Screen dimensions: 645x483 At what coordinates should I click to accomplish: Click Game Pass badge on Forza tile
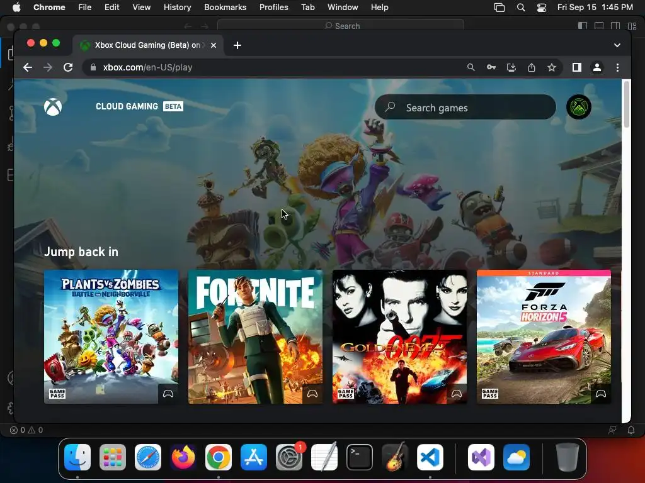[490, 394]
